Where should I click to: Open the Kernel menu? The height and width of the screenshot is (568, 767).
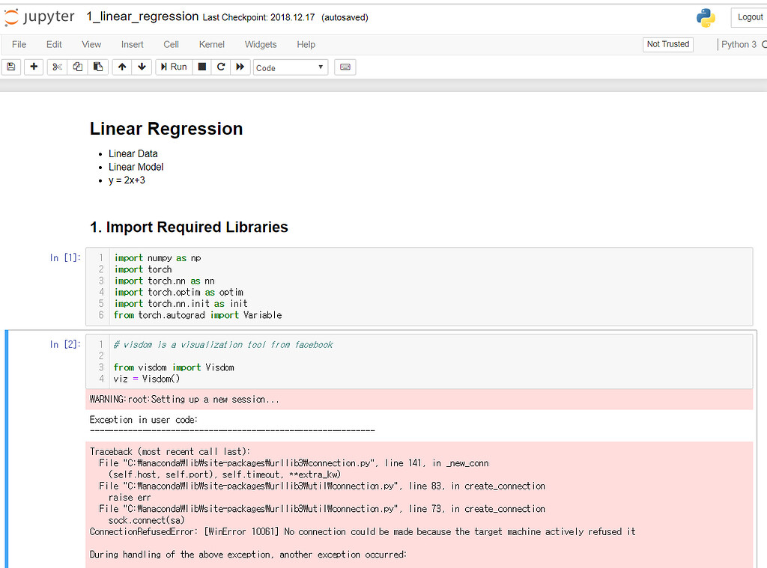point(211,44)
